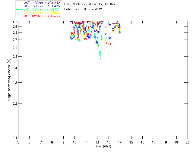Click the 15 tick on time axis

(x=131, y=142)
